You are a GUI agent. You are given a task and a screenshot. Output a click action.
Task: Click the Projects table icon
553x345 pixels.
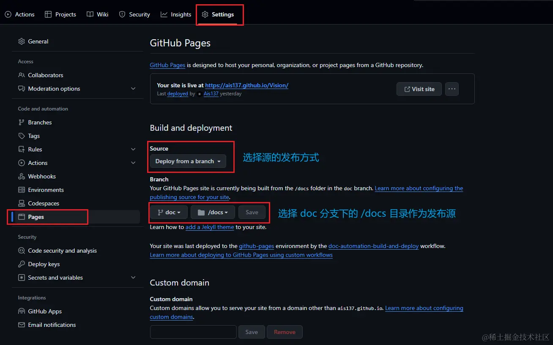tap(48, 14)
